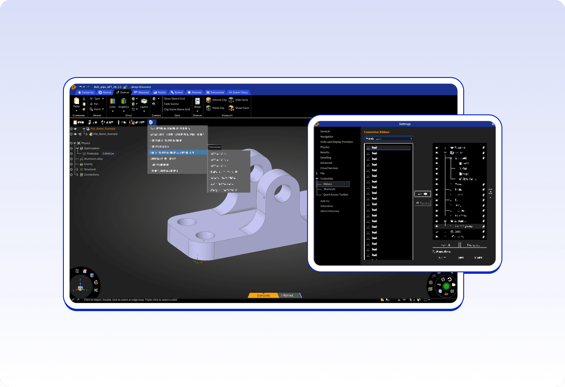Click the Cut scissors icon

click(x=84, y=99)
